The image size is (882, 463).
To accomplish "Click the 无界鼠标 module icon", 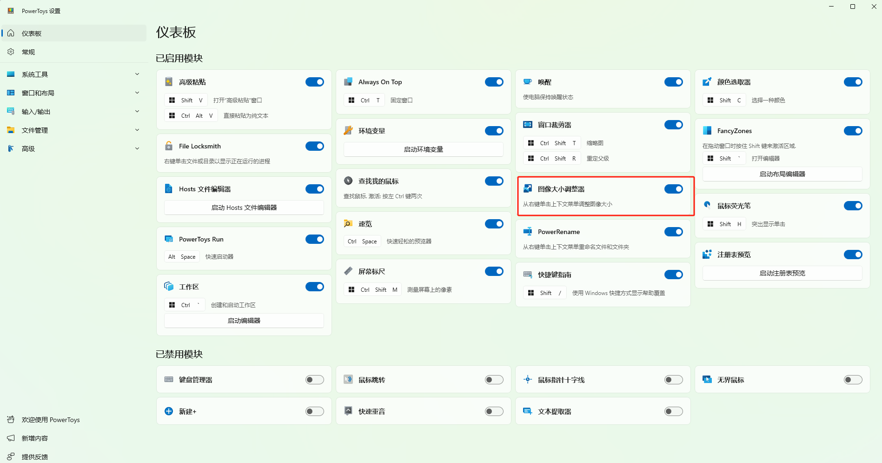I will (x=707, y=380).
